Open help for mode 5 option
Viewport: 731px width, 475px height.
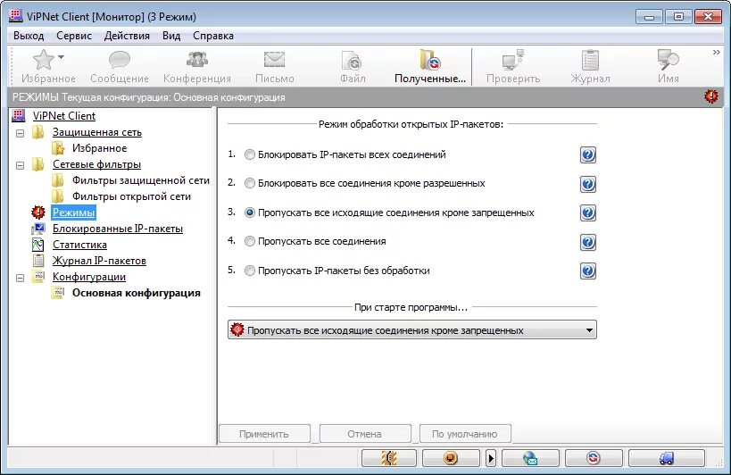click(588, 271)
